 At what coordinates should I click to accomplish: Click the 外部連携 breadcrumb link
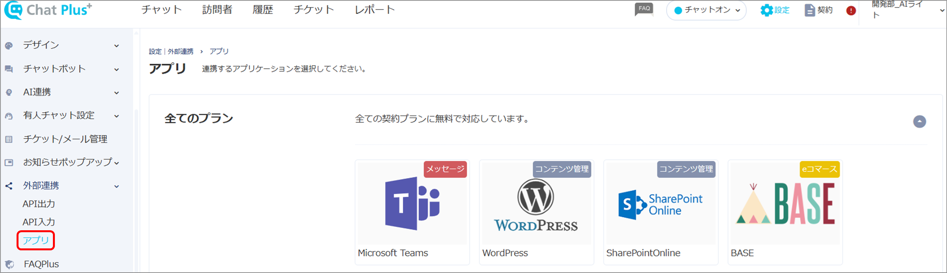[181, 51]
